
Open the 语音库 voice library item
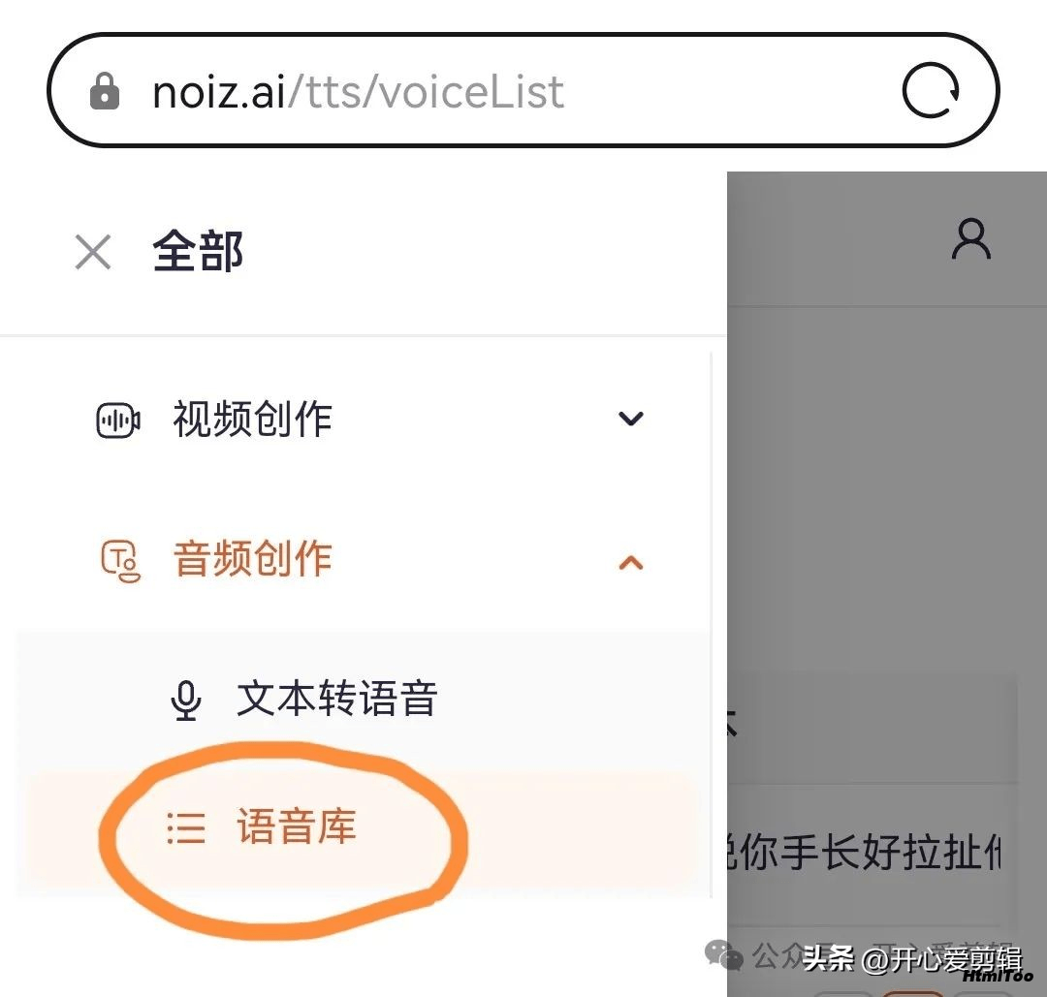click(x=297, y=826)
